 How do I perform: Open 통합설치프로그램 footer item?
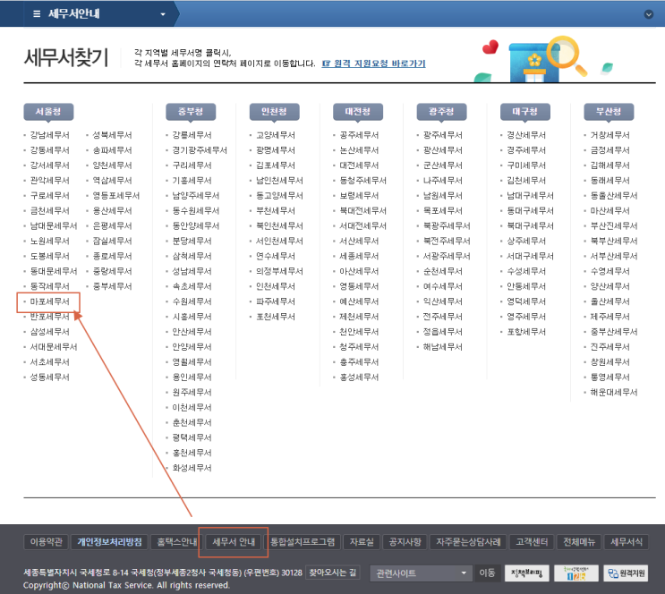click(303, 542)
